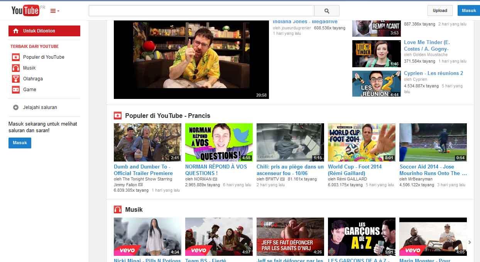This screenshot has width=480, height=262.
Task: Click the star icon for Populer di YouTube
Action: (16, 57)
